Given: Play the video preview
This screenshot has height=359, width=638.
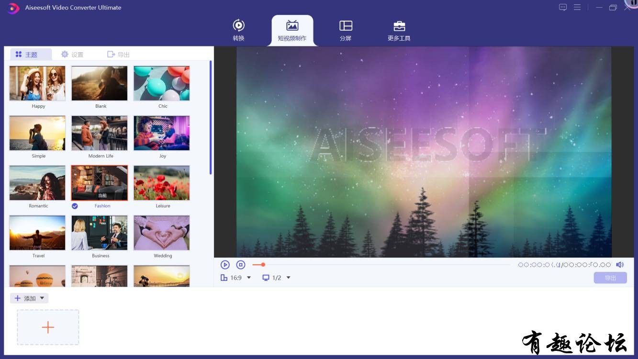Looking at the screenshot, I should [225, 265].
